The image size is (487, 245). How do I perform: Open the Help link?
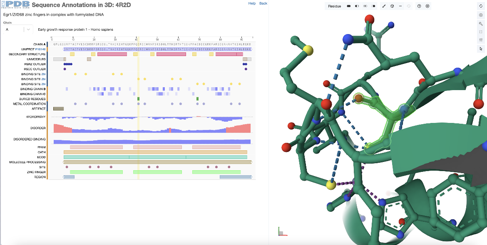click(x=252, y=3)
